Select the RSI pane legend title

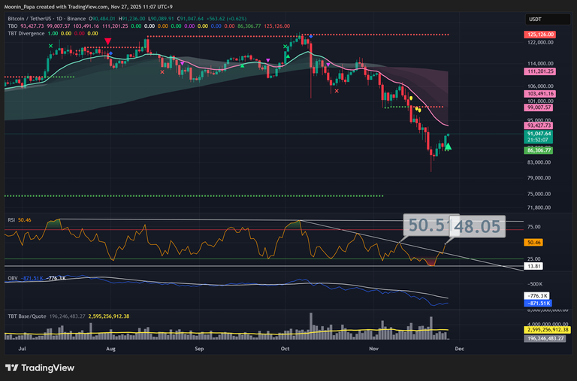[11, 220]
